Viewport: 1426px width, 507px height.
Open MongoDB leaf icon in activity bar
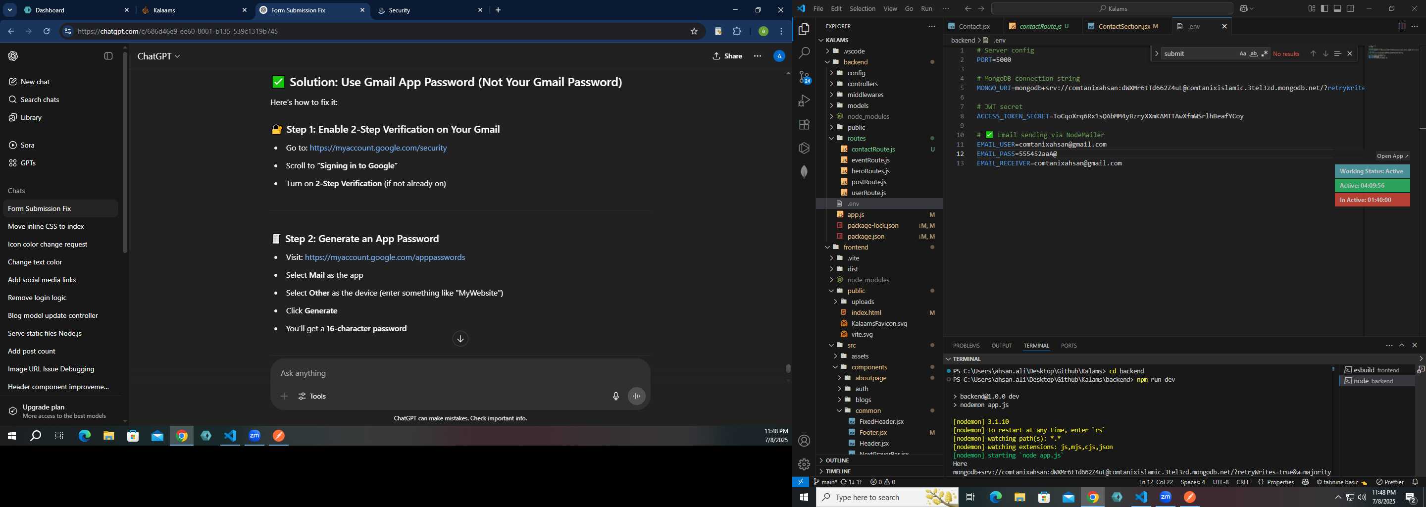point(804,172)
